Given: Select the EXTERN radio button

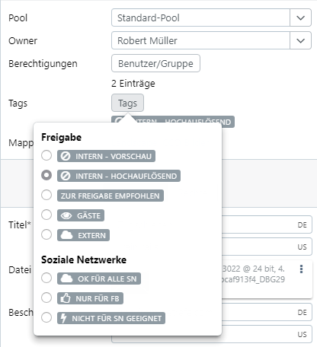Looking at the screenshot, I should click(x=46, y=234).
